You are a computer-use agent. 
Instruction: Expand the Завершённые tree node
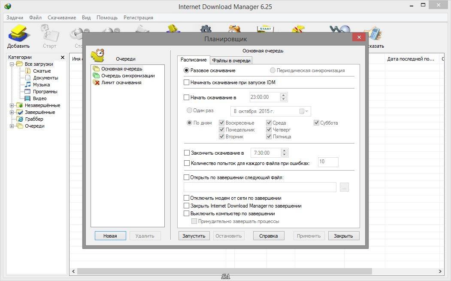[x=12, y=112]
